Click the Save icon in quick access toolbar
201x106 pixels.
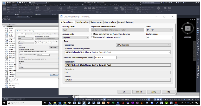pyautogui.click(x=13, y=3)
